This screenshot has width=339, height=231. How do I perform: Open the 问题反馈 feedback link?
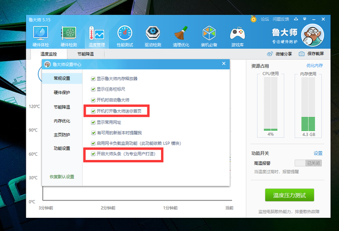click(281, 19)
